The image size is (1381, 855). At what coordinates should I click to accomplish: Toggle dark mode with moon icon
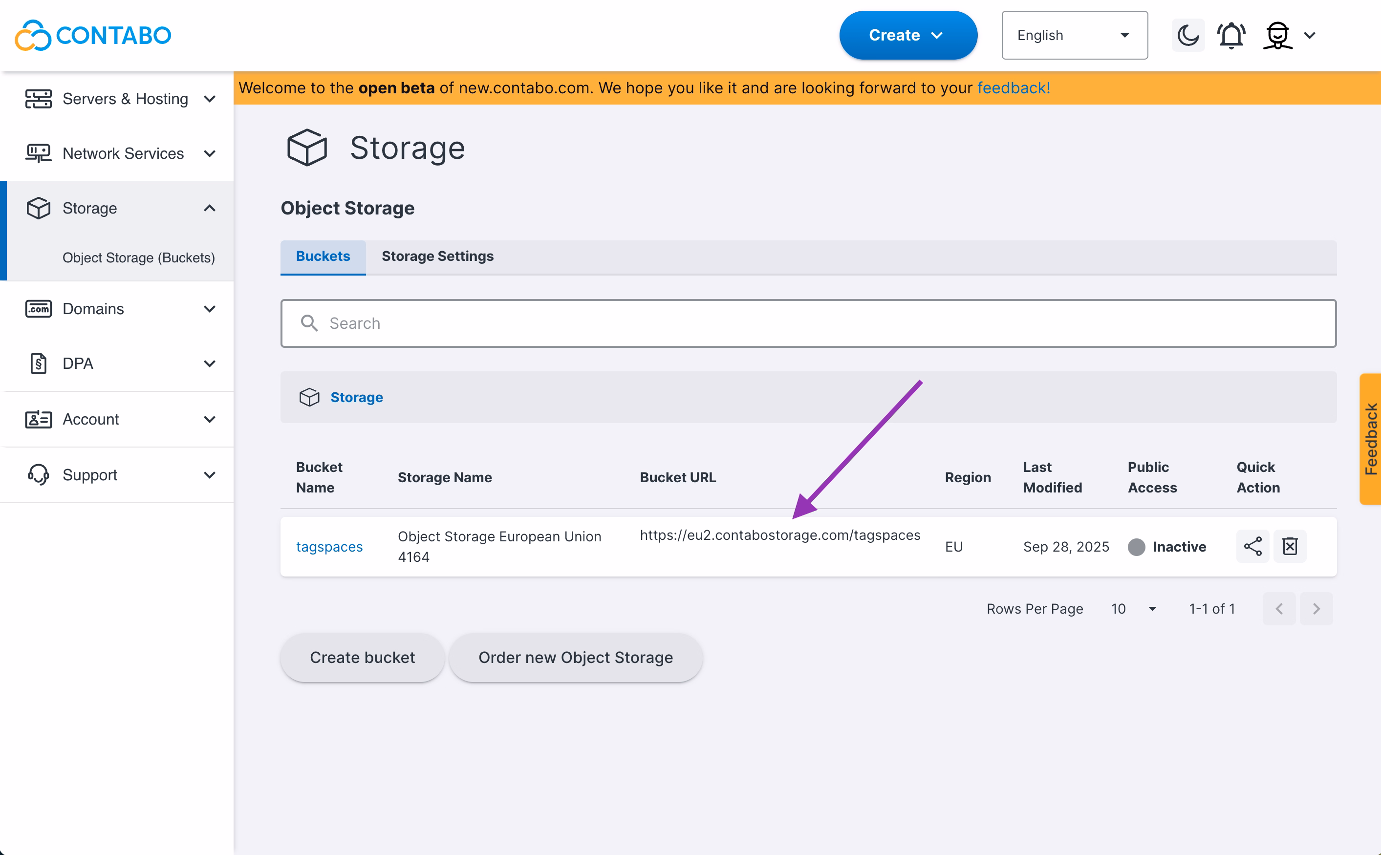[x=1187, y=35]
